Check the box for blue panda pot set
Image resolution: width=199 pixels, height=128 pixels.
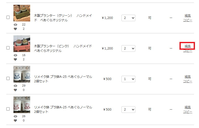8,79
